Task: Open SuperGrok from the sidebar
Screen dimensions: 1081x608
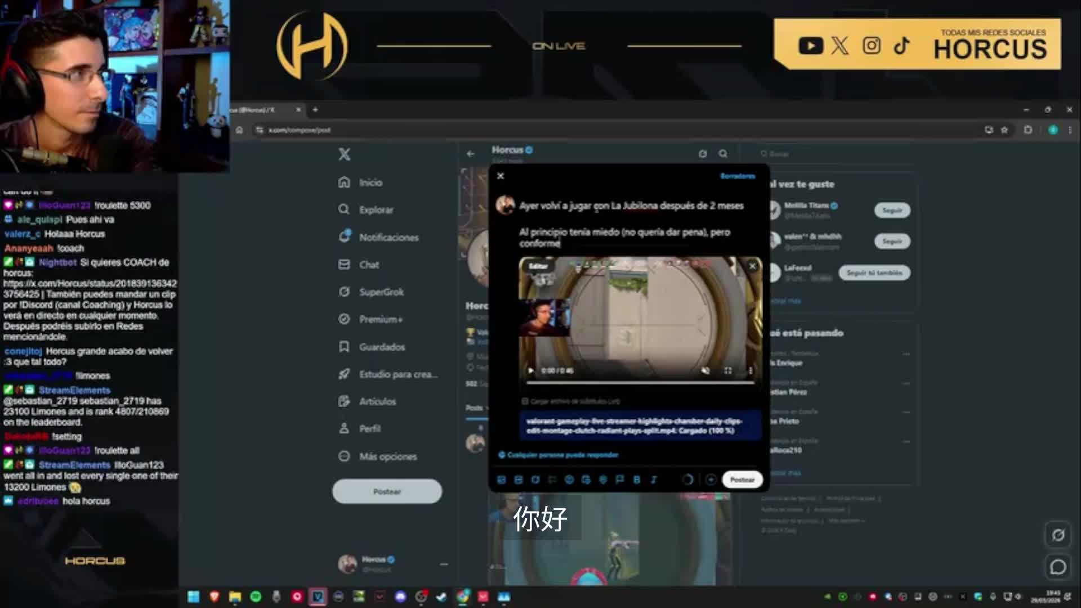Action: (381, 292)
